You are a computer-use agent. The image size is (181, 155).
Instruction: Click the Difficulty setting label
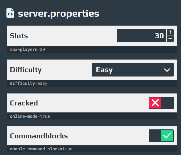(x=26, y=70)
